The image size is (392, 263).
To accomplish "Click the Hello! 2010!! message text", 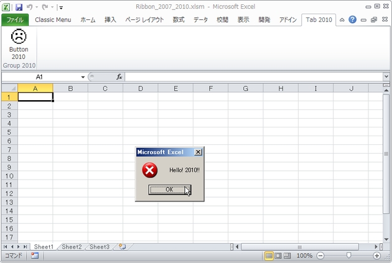I will (x=185, y=170).
